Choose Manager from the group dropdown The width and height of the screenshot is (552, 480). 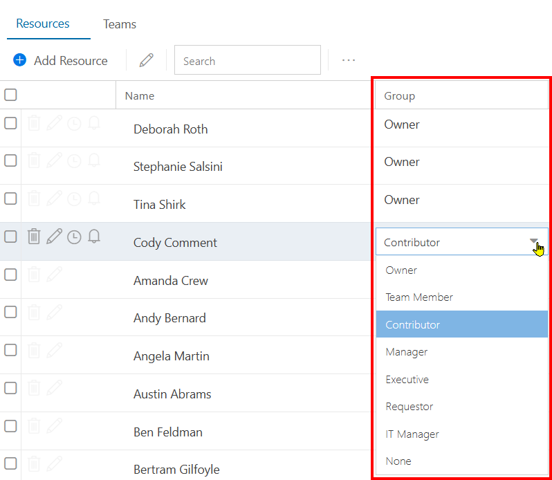[x=462, y=352]
